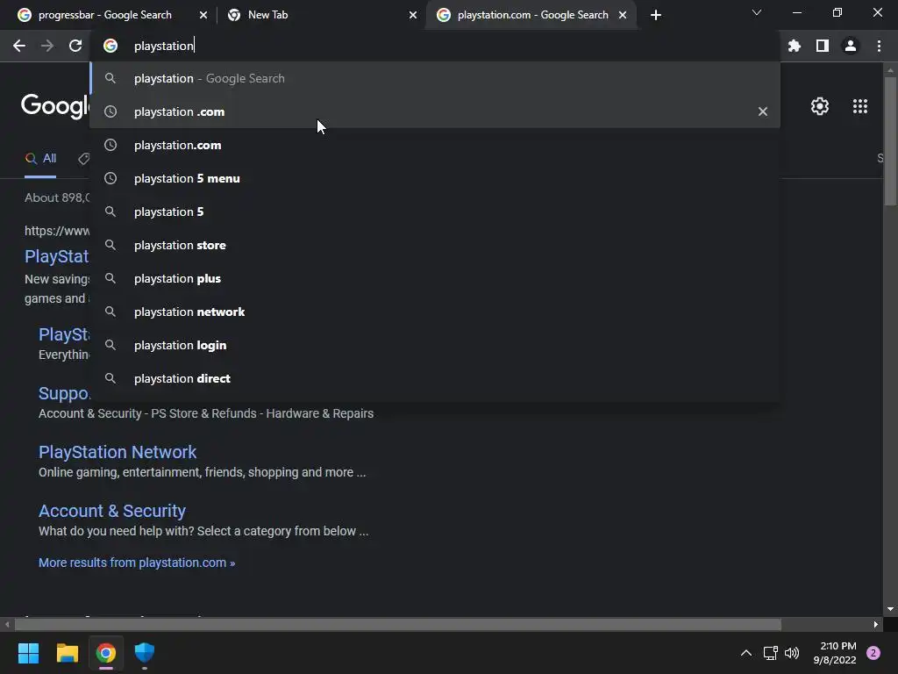Pick the 'playstation 5' suggestion
Viewport: 898px width, 674px height.
pyautogui.click(x=435, y=212)
